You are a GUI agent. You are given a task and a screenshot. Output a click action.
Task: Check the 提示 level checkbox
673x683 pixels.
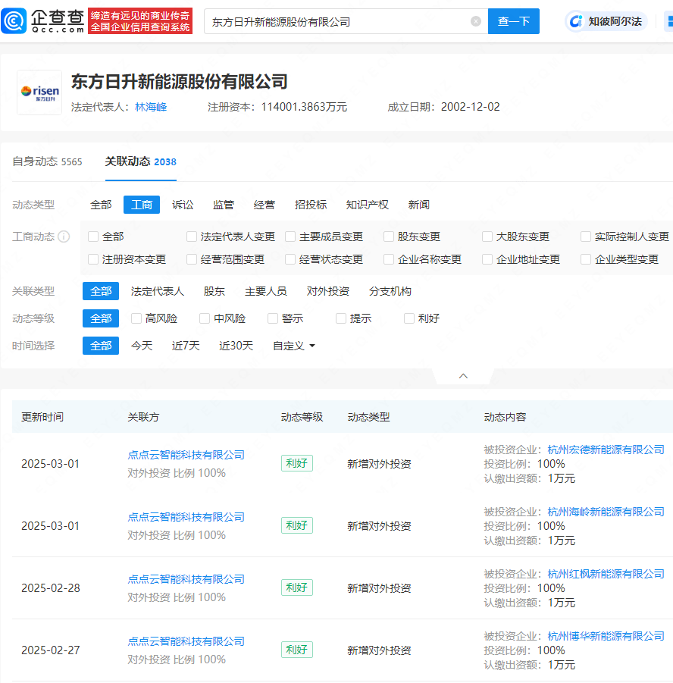point(341,319)
